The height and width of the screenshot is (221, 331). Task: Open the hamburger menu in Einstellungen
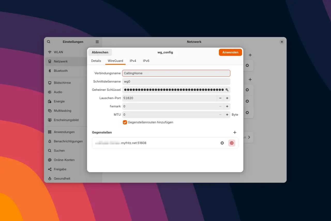pos(97,42)
